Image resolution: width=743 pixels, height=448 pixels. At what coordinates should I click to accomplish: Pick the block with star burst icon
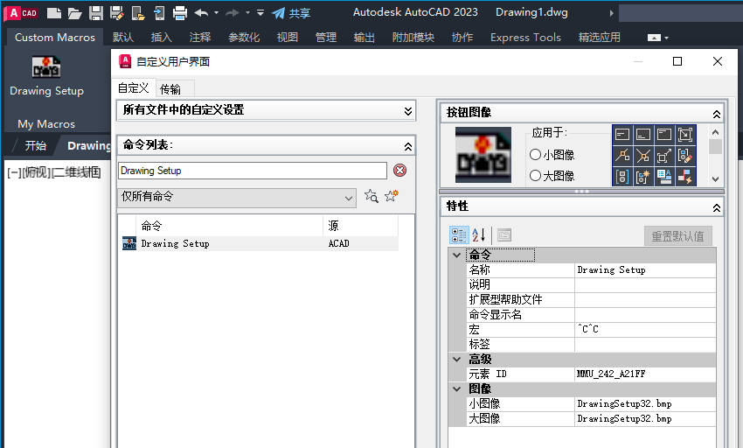(x=643, y=177)
